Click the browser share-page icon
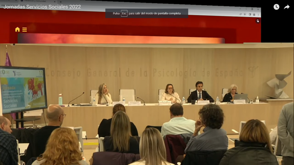 (240, 14)
